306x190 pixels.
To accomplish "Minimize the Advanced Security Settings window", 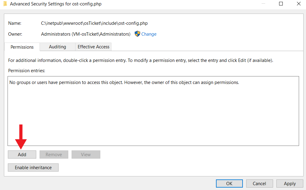I will point(263,4).
